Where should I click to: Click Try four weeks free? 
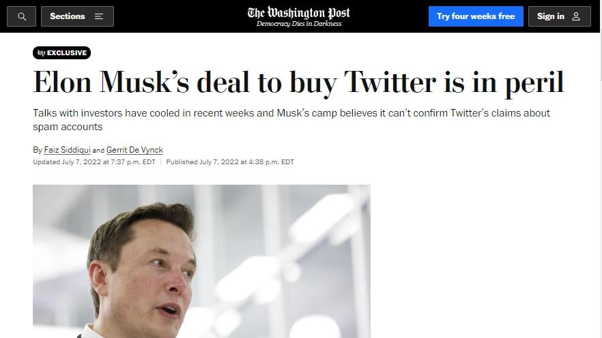[x=476, y=16]
